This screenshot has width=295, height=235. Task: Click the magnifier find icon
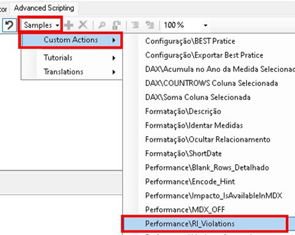[x=102, y=25]
